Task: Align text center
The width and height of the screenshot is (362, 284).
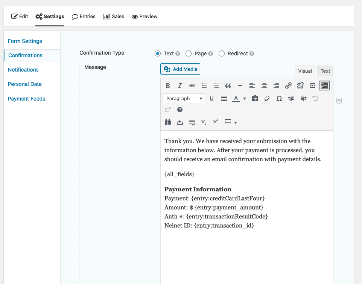Action: (x=264, y=86)
